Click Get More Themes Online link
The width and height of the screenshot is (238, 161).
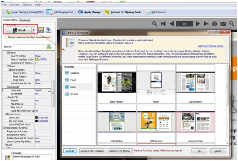point(211,46)
